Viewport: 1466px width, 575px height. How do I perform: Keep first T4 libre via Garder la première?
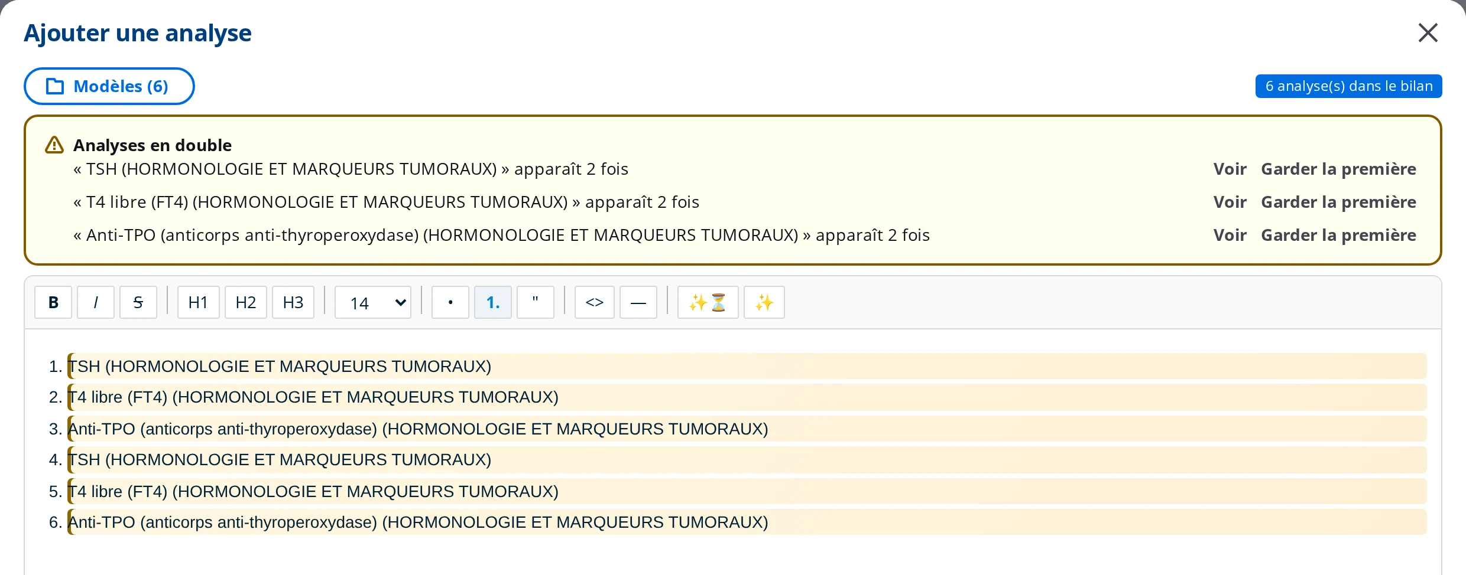tap(1339, 202)
